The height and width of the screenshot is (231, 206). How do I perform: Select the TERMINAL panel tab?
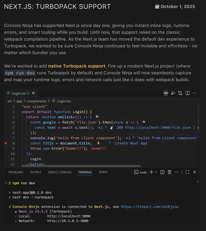[85, 172]
